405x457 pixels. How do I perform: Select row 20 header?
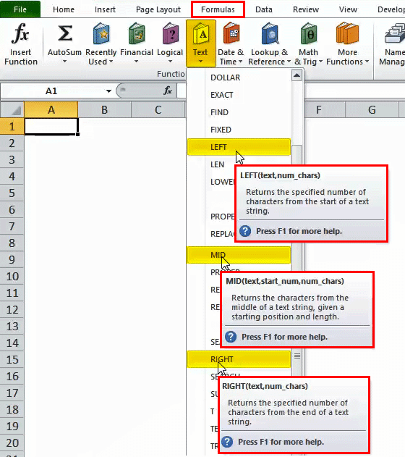[12, 443]
